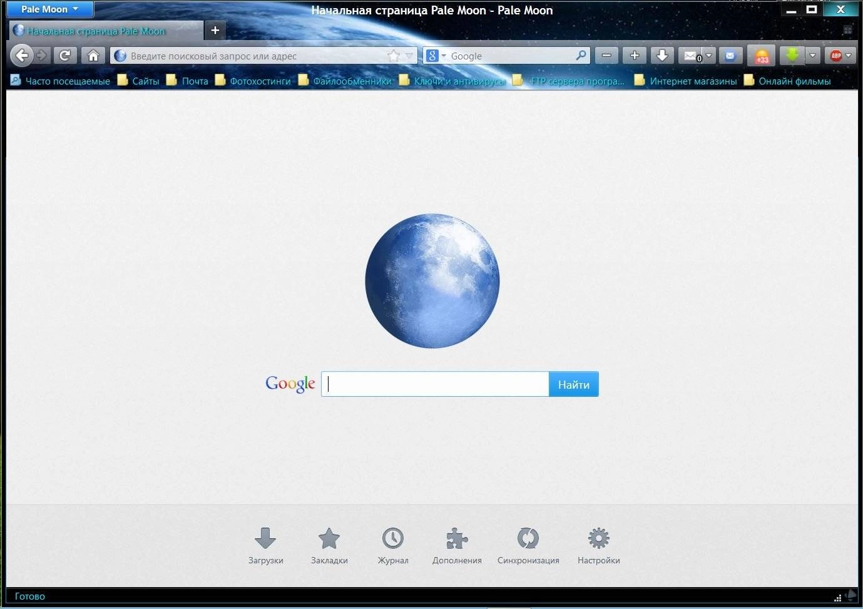Image resolution: width=863 pixels, height=609 pixels.
Task: Open Синхронизация from the start page
Action: pyautogui.click(x=528, y=546)
